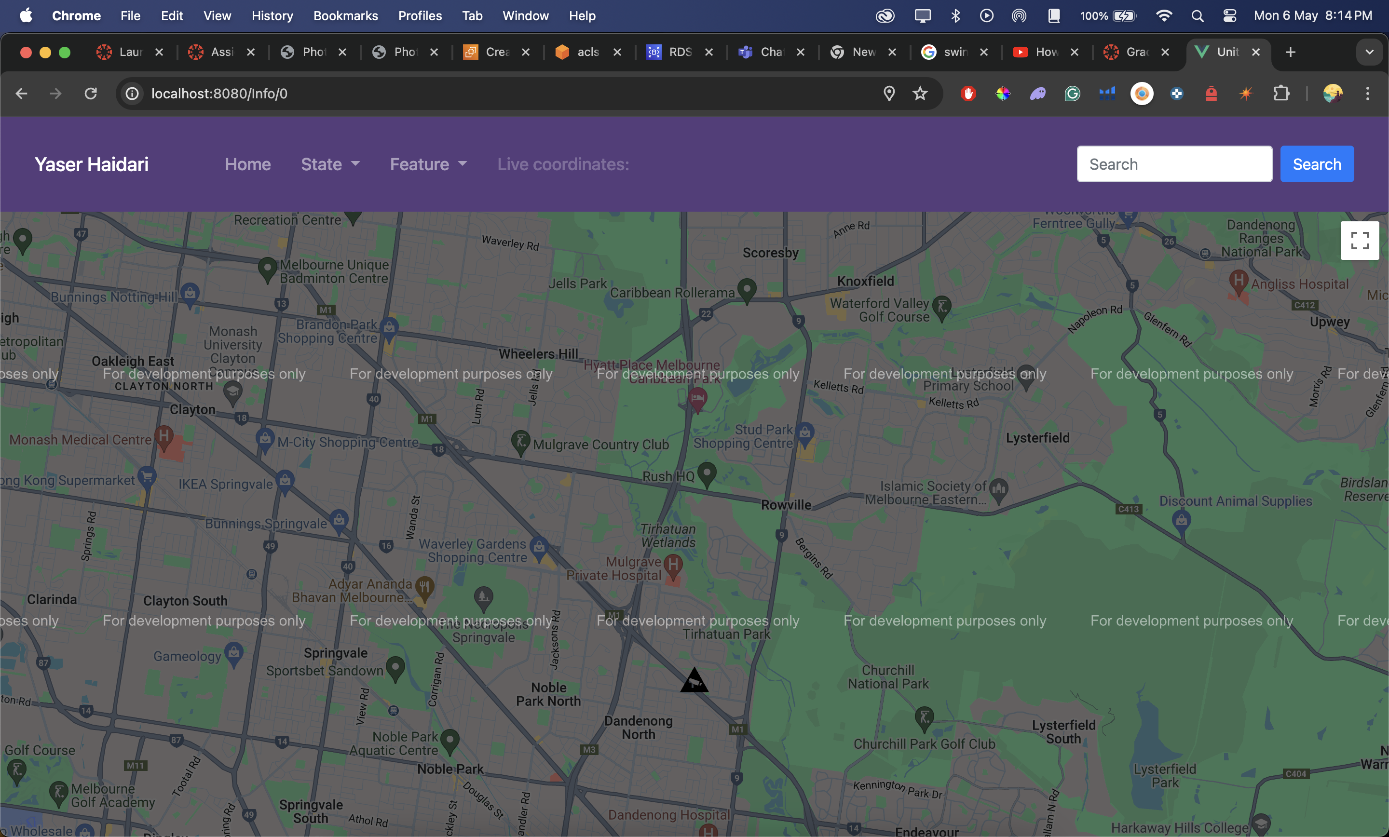Click the Yaser Haidari brand link
1389x837 pixels.
(92, 164)
